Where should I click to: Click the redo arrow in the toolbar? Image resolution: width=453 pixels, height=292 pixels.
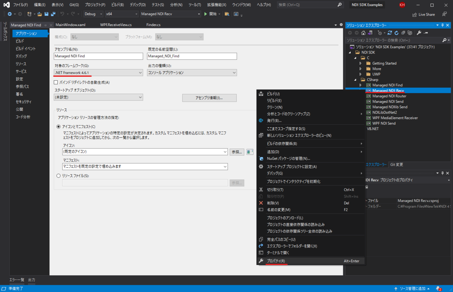pos(72,14)
